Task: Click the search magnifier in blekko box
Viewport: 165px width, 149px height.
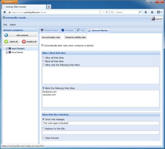Action: 140,12
